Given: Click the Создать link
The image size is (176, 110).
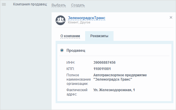Looking at the screenshot, I should (x=78, y=5).
